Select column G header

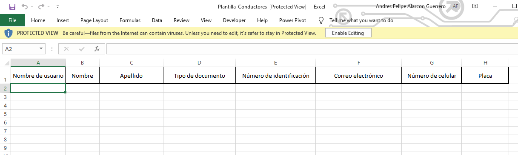click(x=432, y=63)
